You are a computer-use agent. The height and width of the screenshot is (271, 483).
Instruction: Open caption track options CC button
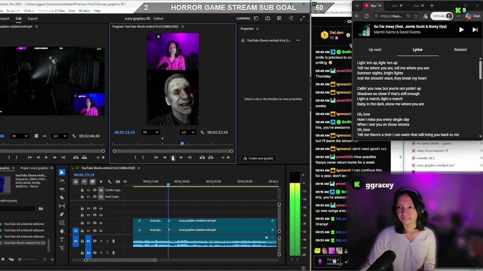118,182
